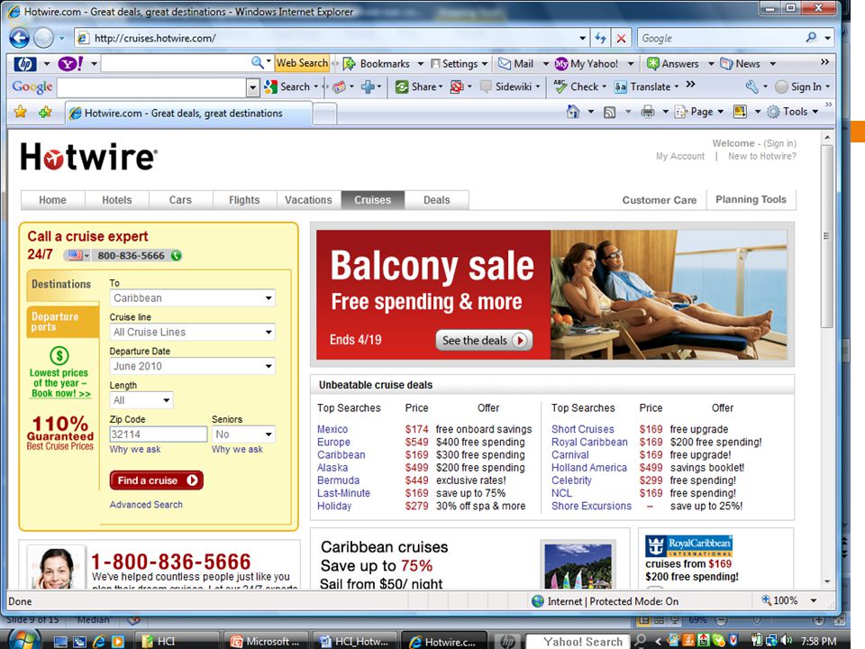Viewport: 865px width, 649px height.
Task: Click the IE Home house icon
Action: (573, 112)
